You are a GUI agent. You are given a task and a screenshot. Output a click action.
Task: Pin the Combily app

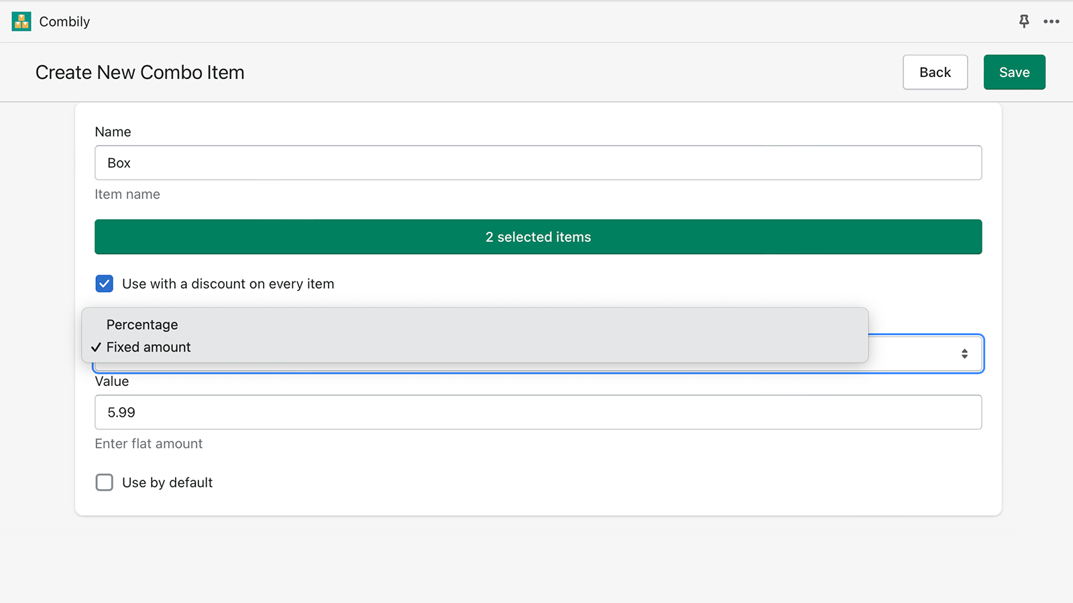pyautogui.click(x=1024, y=21)
